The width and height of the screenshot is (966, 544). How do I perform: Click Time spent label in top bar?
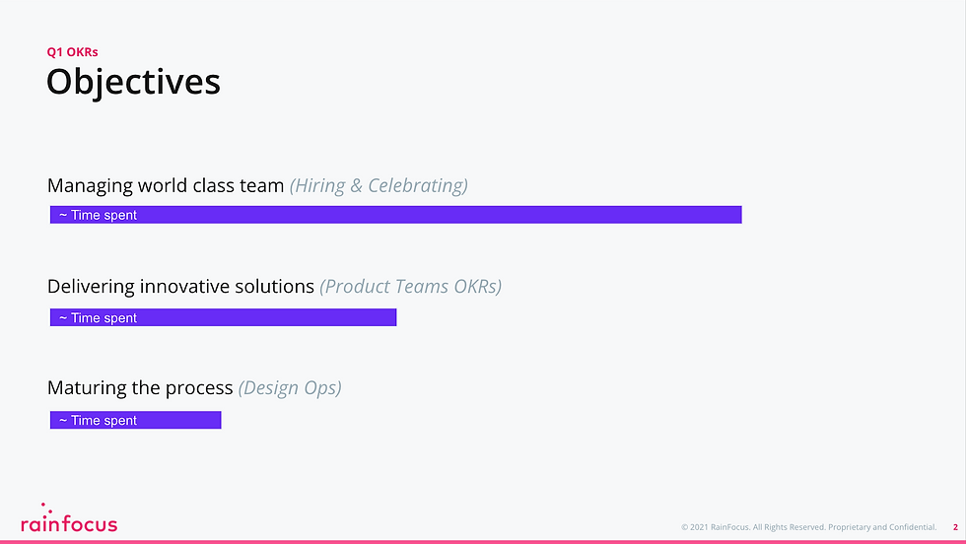[x=98, y=215]
